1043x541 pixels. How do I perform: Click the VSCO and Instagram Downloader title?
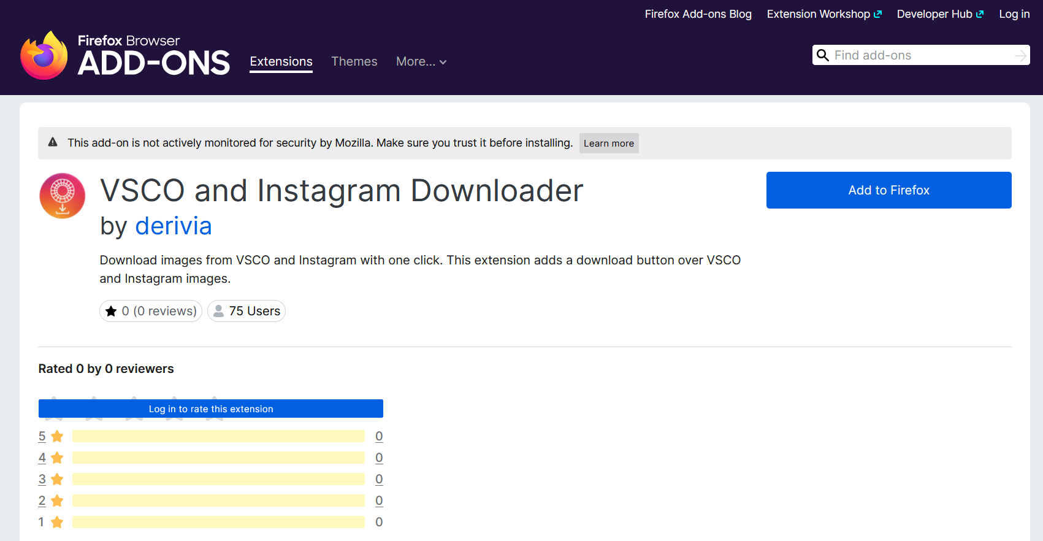(x=342, y=190)
